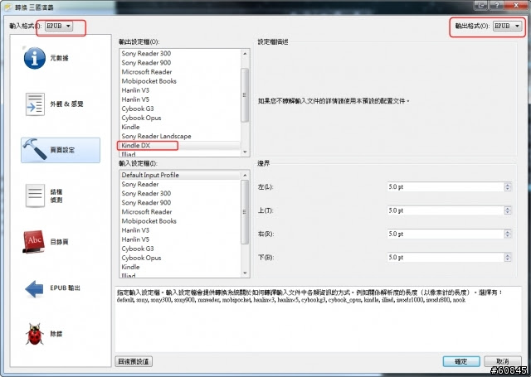The height and width of the screenshot is (377, 531).
Task: Click the Cancel button
Action: (503, 361)
